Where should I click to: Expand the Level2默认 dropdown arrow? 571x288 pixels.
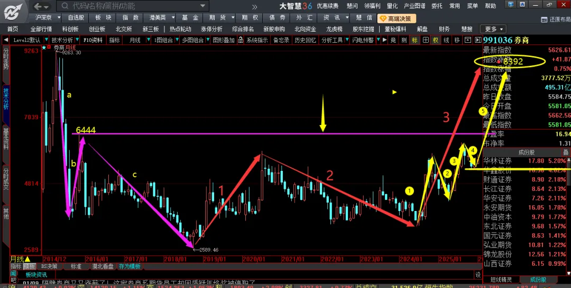(x=46, y=40)
